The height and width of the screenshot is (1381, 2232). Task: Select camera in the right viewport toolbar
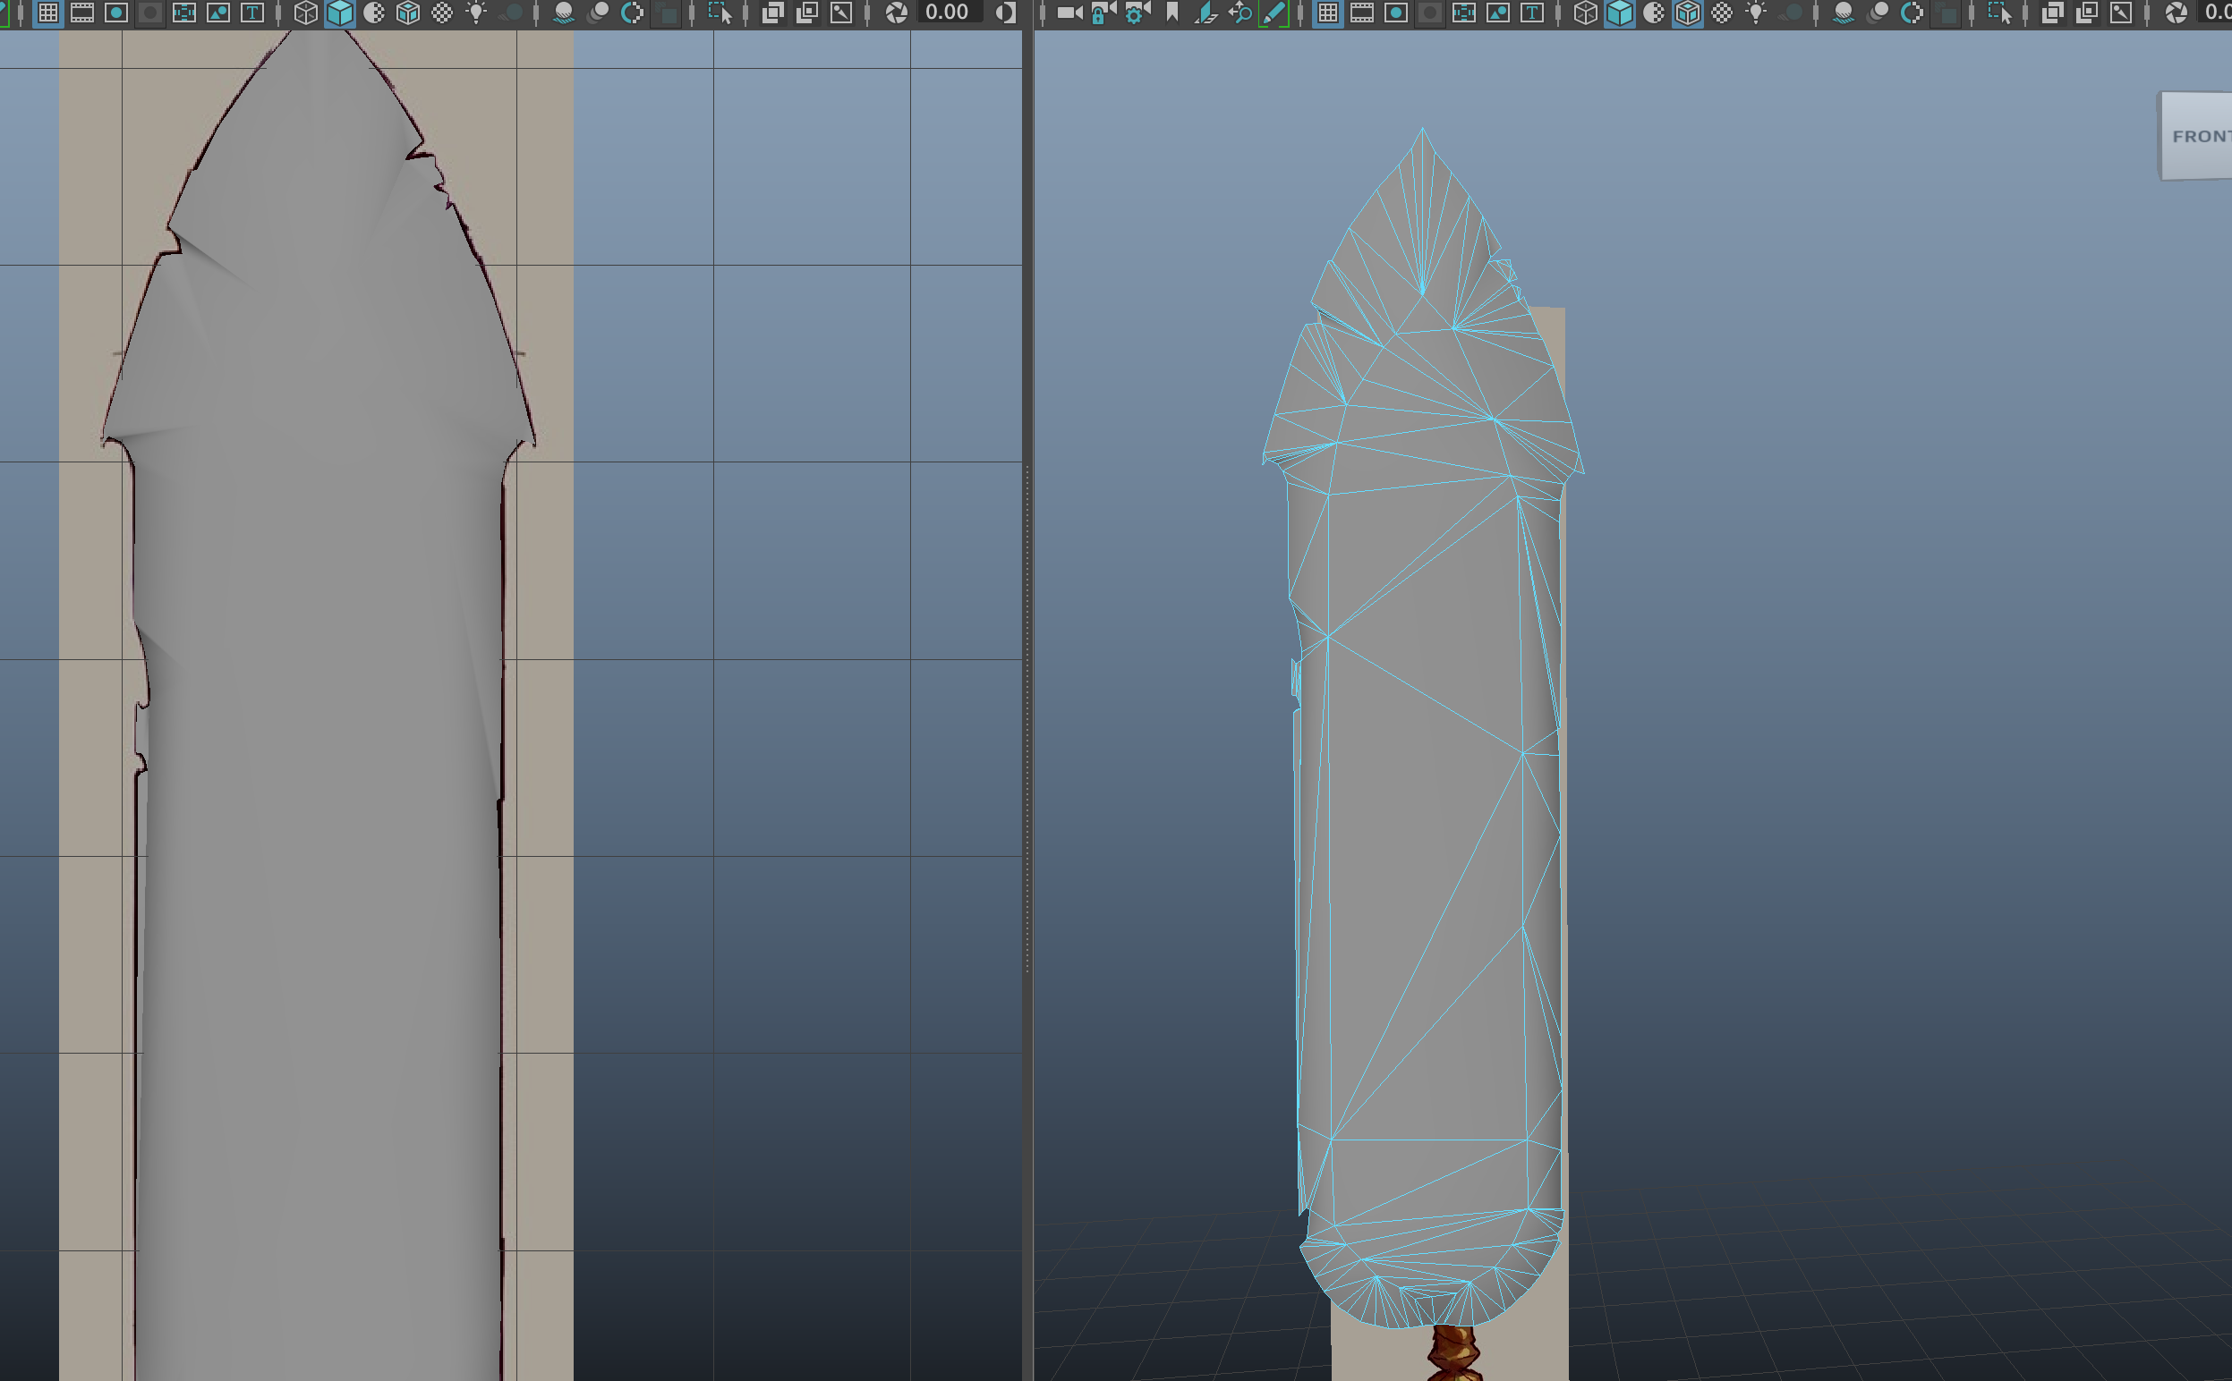point(1067,13)
